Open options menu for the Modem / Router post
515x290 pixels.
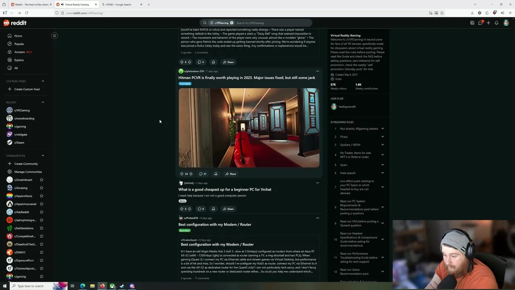317,218
